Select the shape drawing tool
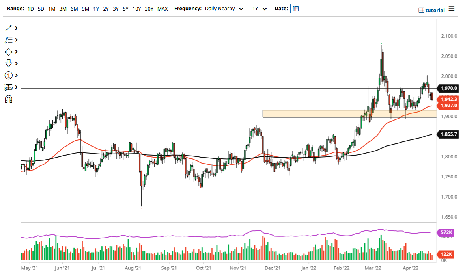 point(8,52)
